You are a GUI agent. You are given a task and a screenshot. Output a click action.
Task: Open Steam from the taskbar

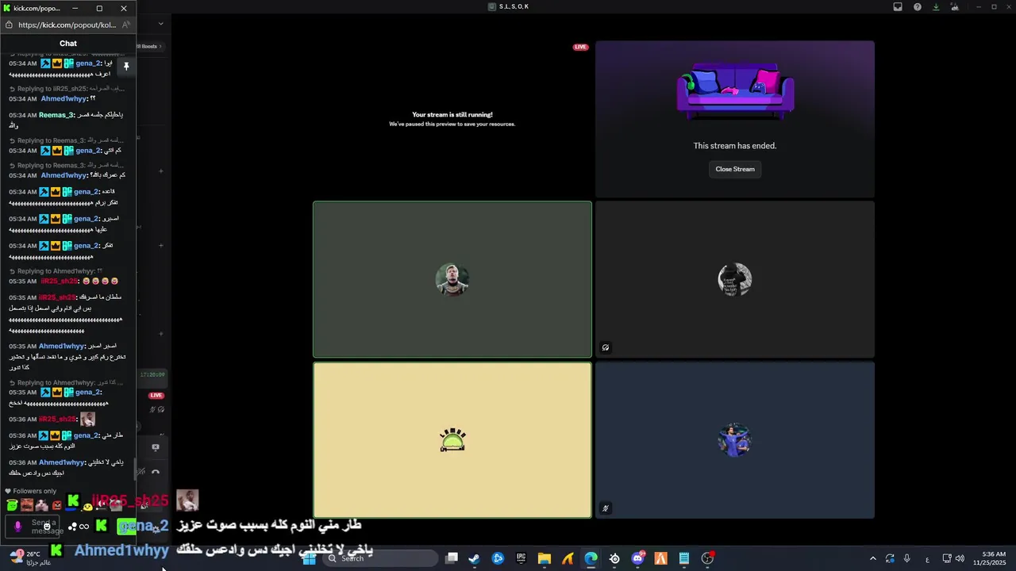point(474,558)
